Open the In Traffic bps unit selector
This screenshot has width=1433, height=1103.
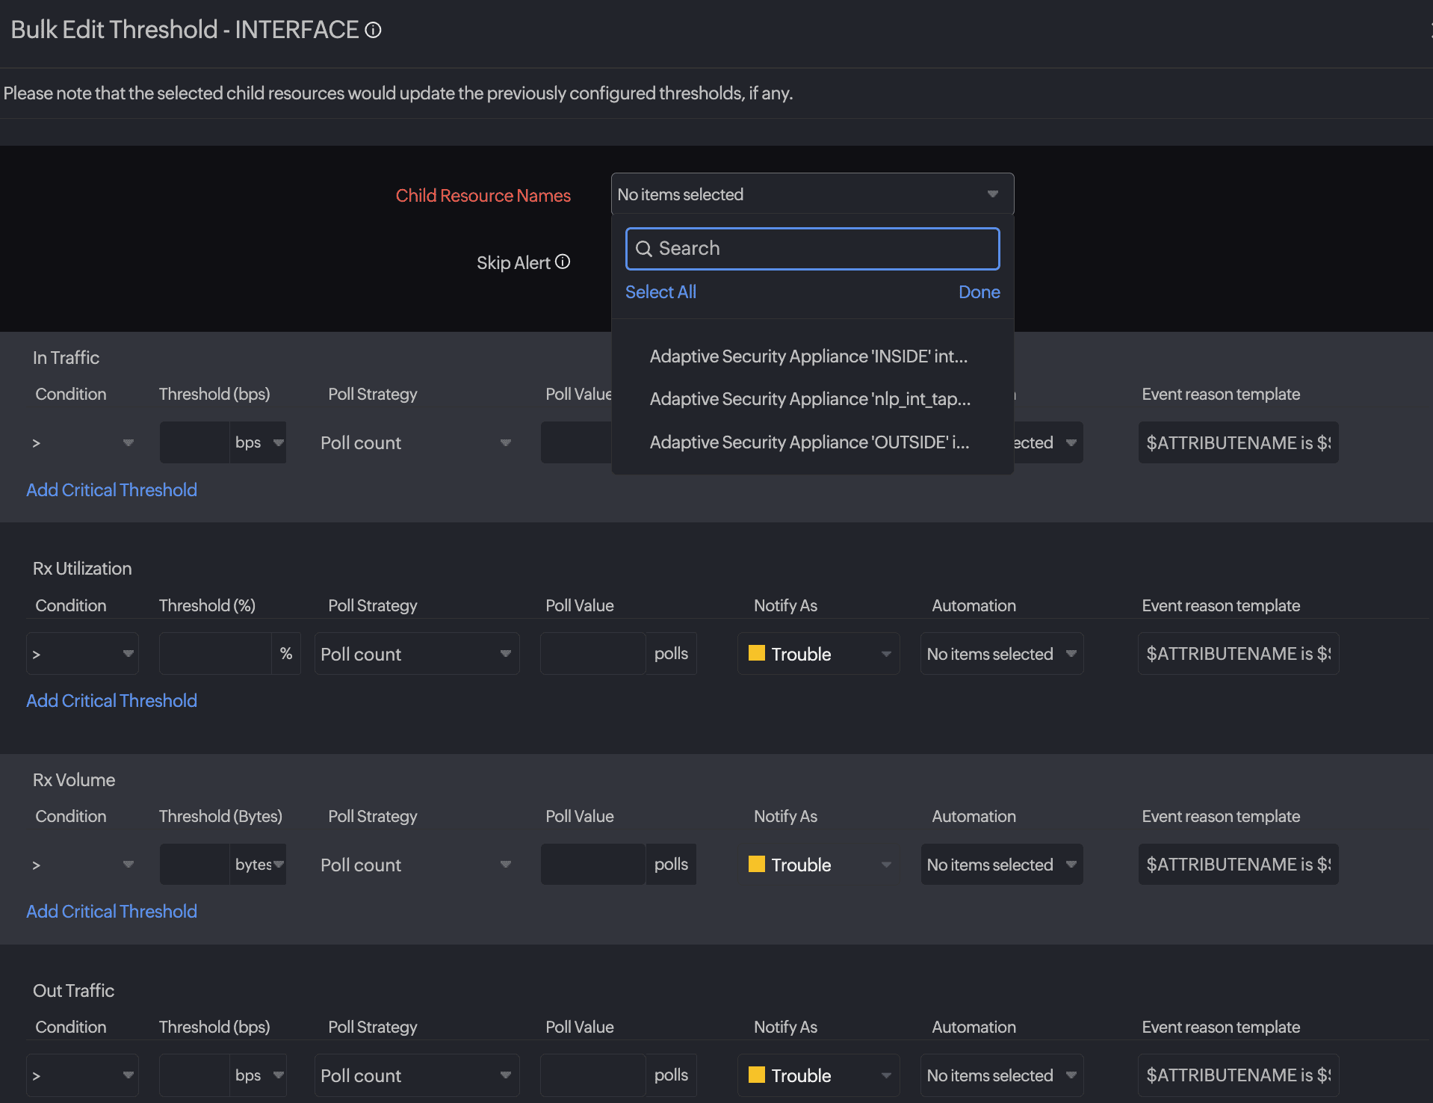(259, 442)
